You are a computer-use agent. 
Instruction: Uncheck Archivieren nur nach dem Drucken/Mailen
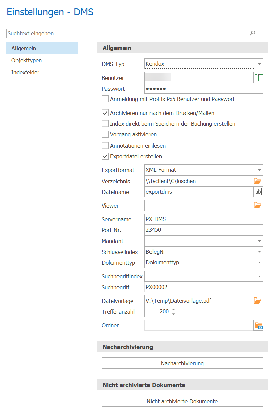coord(105,113)
